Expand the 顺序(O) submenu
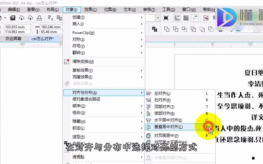 104,106
